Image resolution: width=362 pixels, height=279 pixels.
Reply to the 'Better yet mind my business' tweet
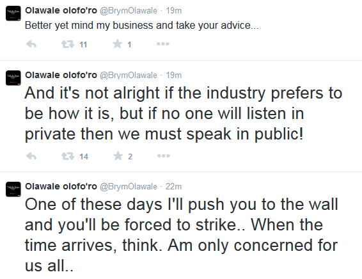point(31,44)
